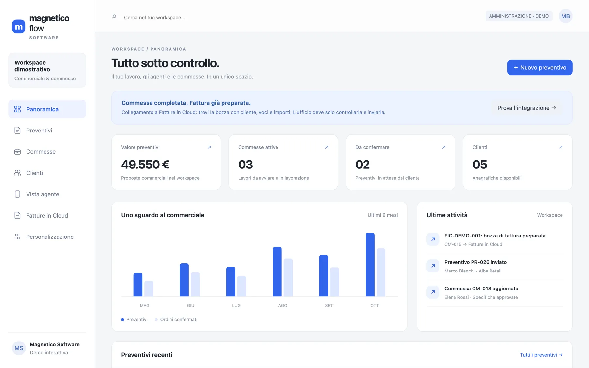
Task: Click the Ordini confermati legend dot
Action: click(x=156, y=319)
